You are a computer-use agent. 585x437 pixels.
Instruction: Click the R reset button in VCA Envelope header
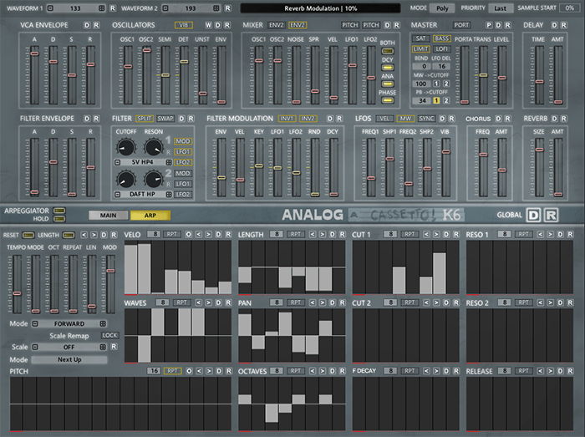(96, 25)
